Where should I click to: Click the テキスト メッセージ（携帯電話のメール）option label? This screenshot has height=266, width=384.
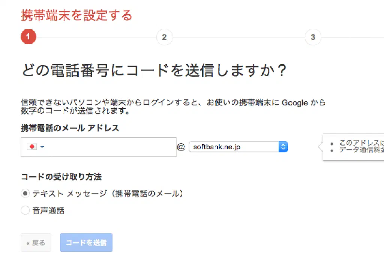[108, 194]
